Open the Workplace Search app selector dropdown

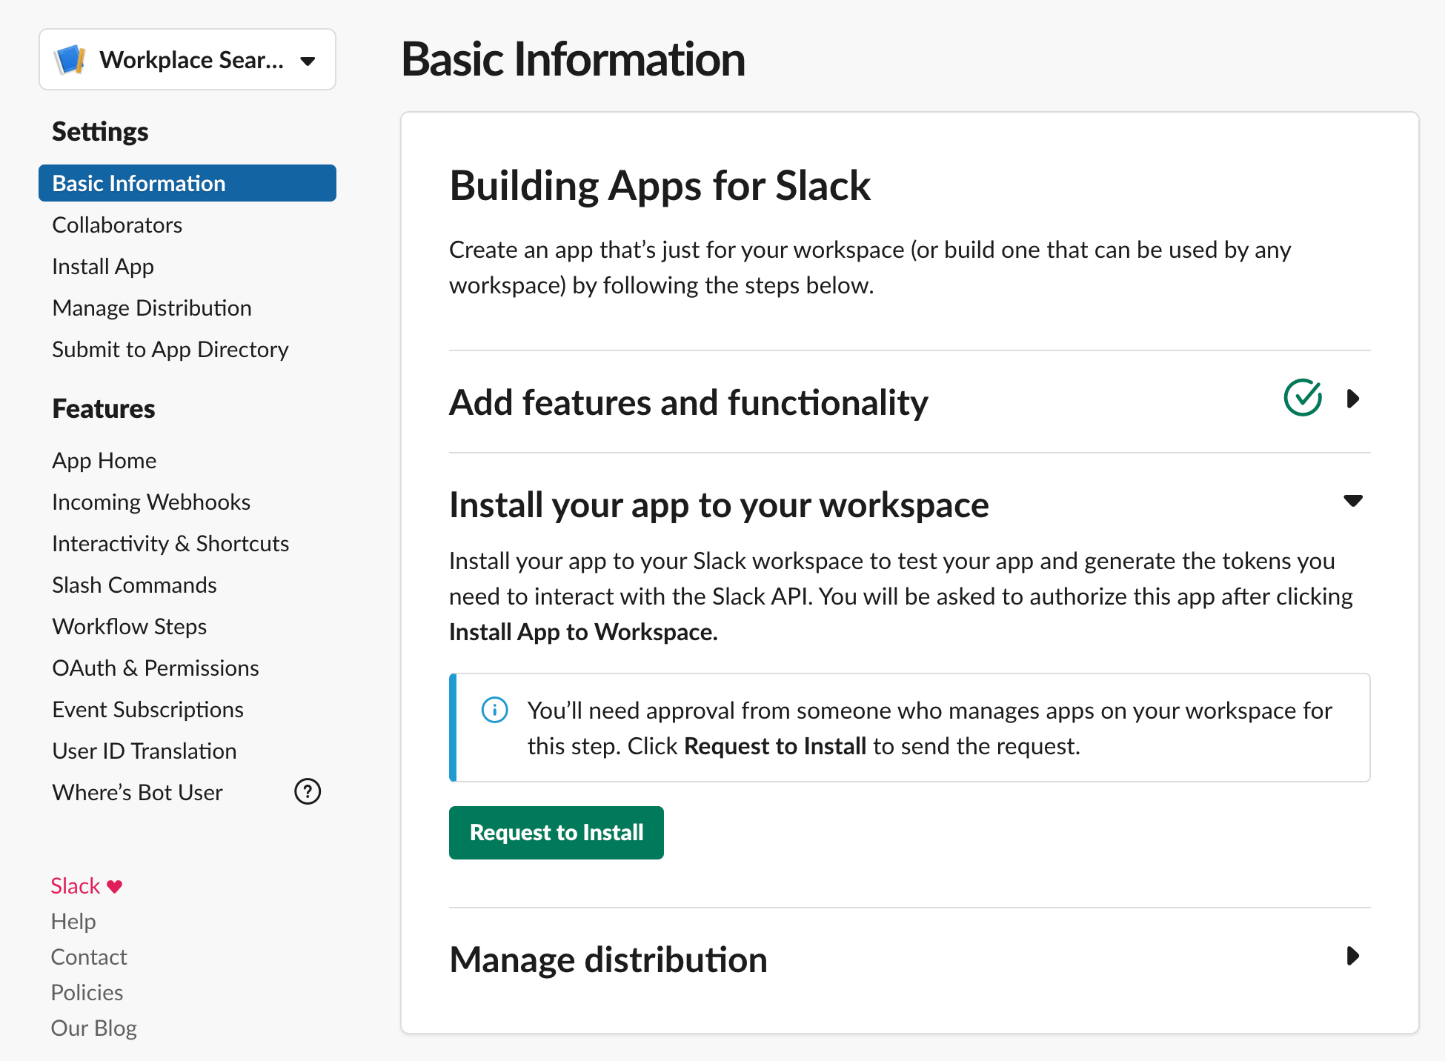pyautogui.click(x=308, y=61)
